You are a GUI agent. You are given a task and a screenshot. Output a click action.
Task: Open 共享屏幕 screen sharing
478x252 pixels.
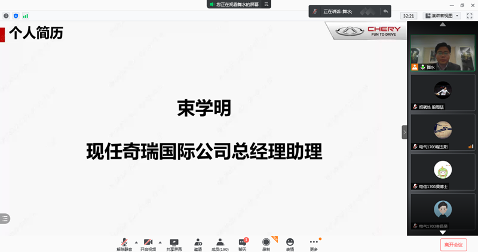pos(174,243)
